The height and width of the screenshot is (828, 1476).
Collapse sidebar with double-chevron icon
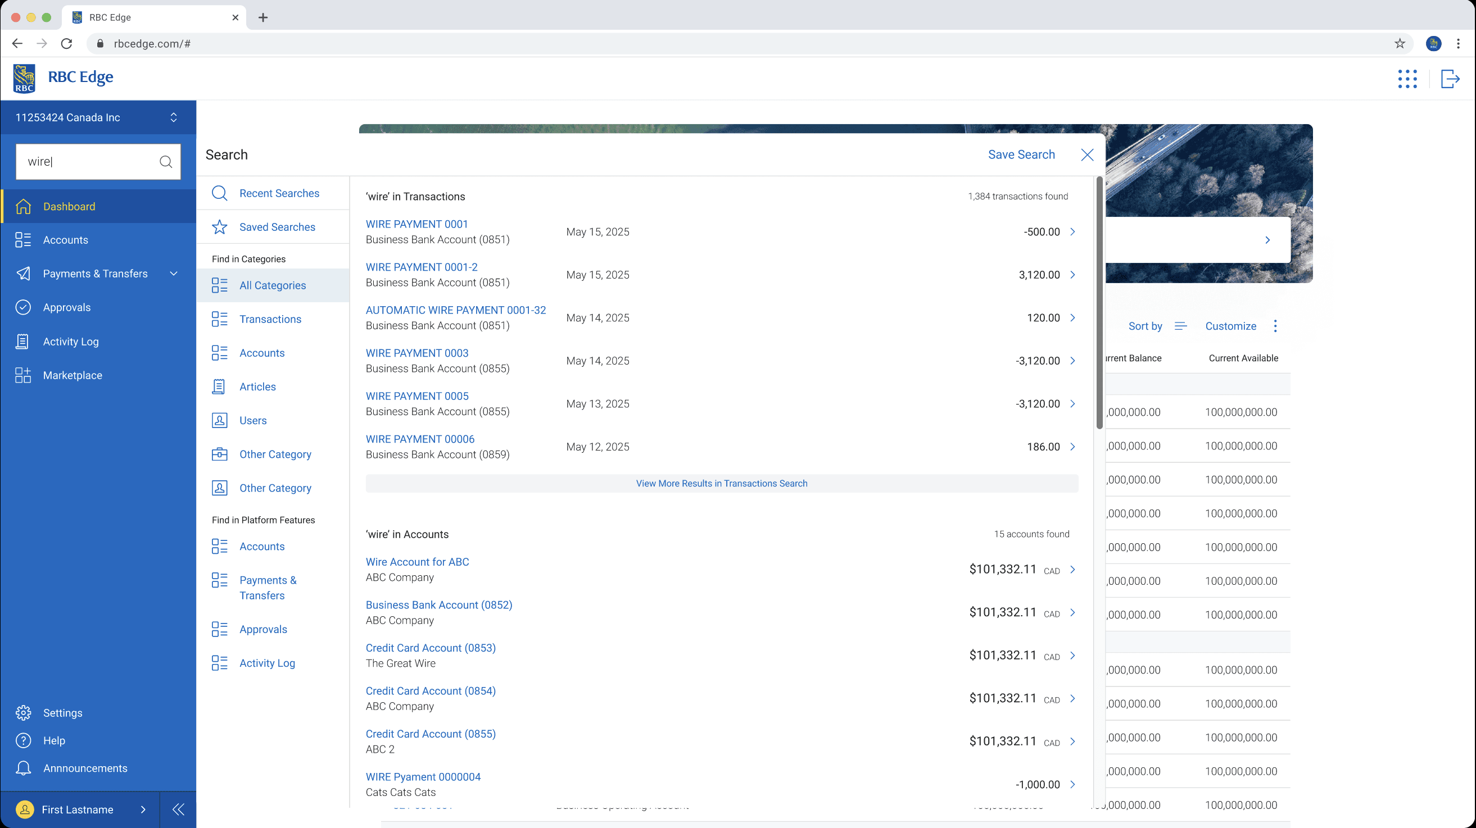tap(178, 809)
